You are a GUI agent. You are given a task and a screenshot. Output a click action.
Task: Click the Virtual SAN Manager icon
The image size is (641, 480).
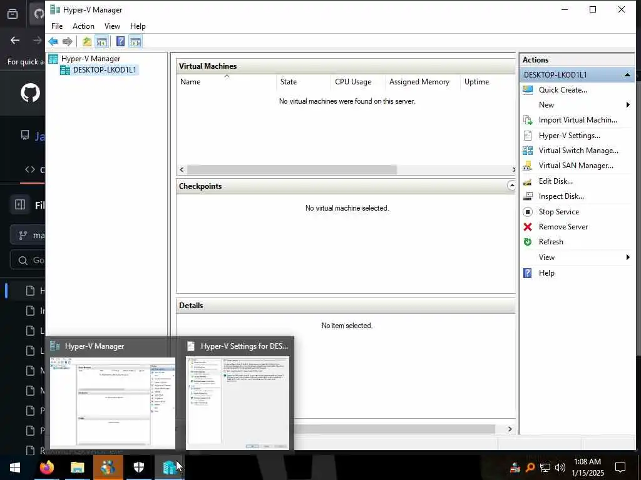[x=528, y=166]
